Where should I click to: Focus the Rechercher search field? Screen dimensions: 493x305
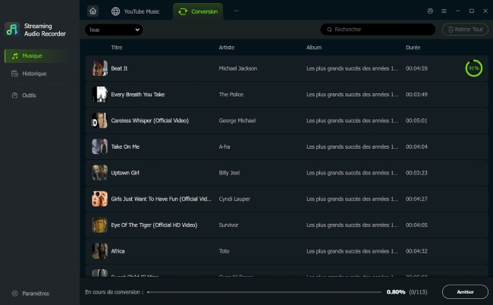click(x=378, y=30)
